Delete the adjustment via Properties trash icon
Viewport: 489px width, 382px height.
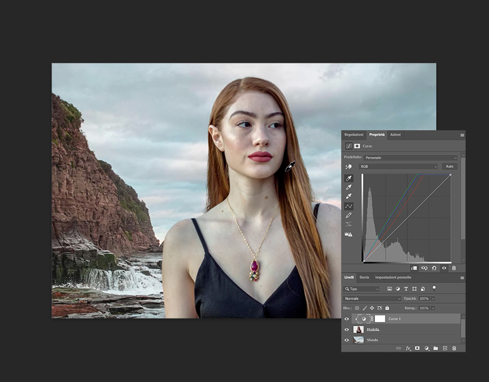(454, 268)
